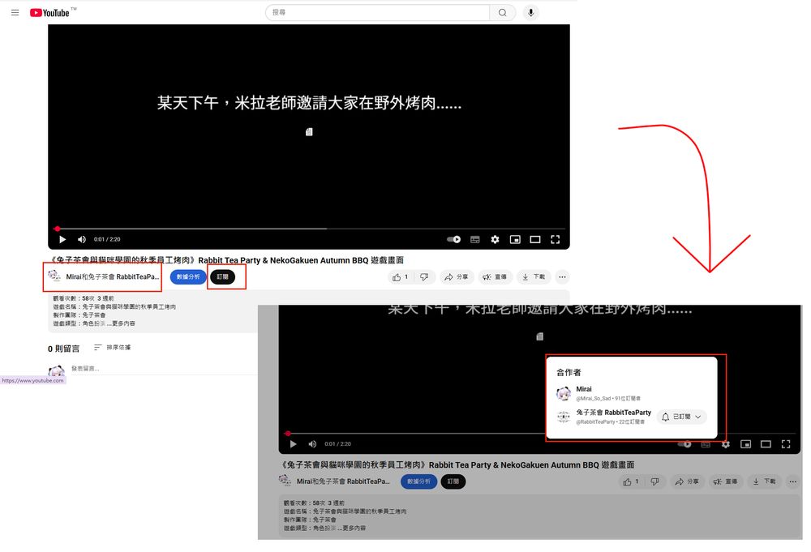Toggle theater mode in the dimmed screenshot
Image resolution: width=811 pixels, height=552 pixels.
766,444
